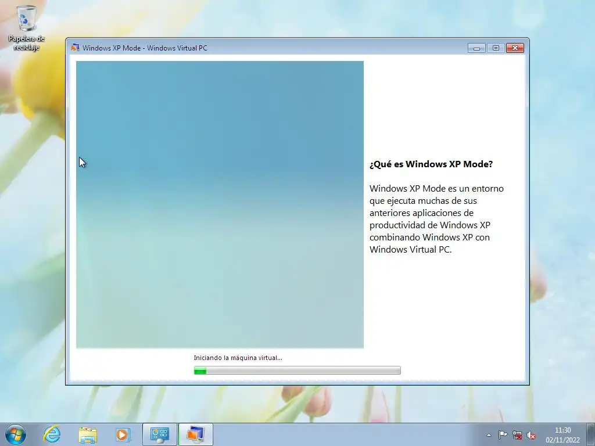595x446 pixels.
Task: Open the Recycle Bin desktop icon
Action: click(x=27, y=28)
